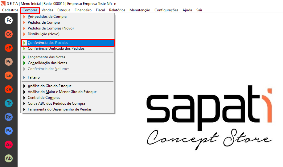This screenshot has width=283, height=167.
Task: Open the Re sidebar shortcut icon
Action: pyautogui.click(x=9, y=117)
